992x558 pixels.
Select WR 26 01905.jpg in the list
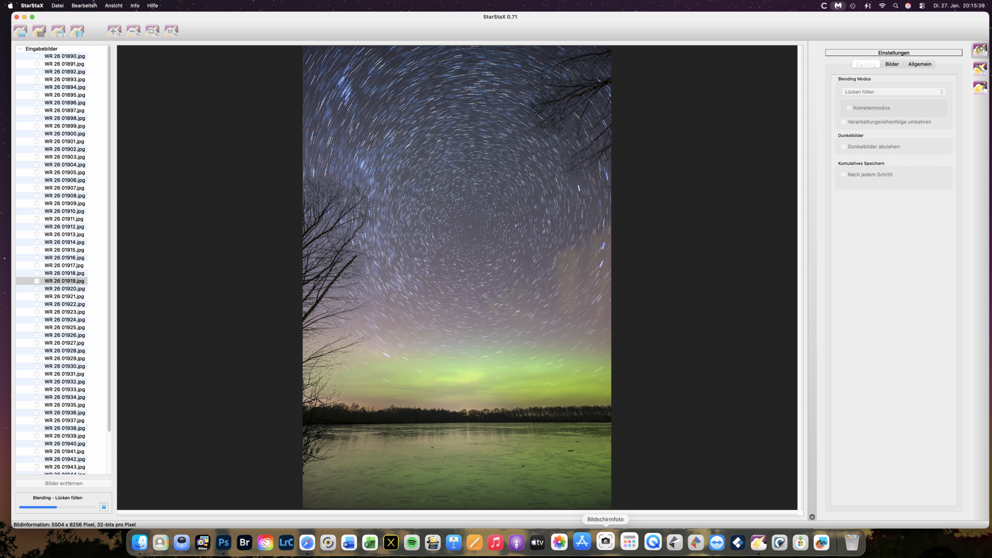(x=64, y=172)
